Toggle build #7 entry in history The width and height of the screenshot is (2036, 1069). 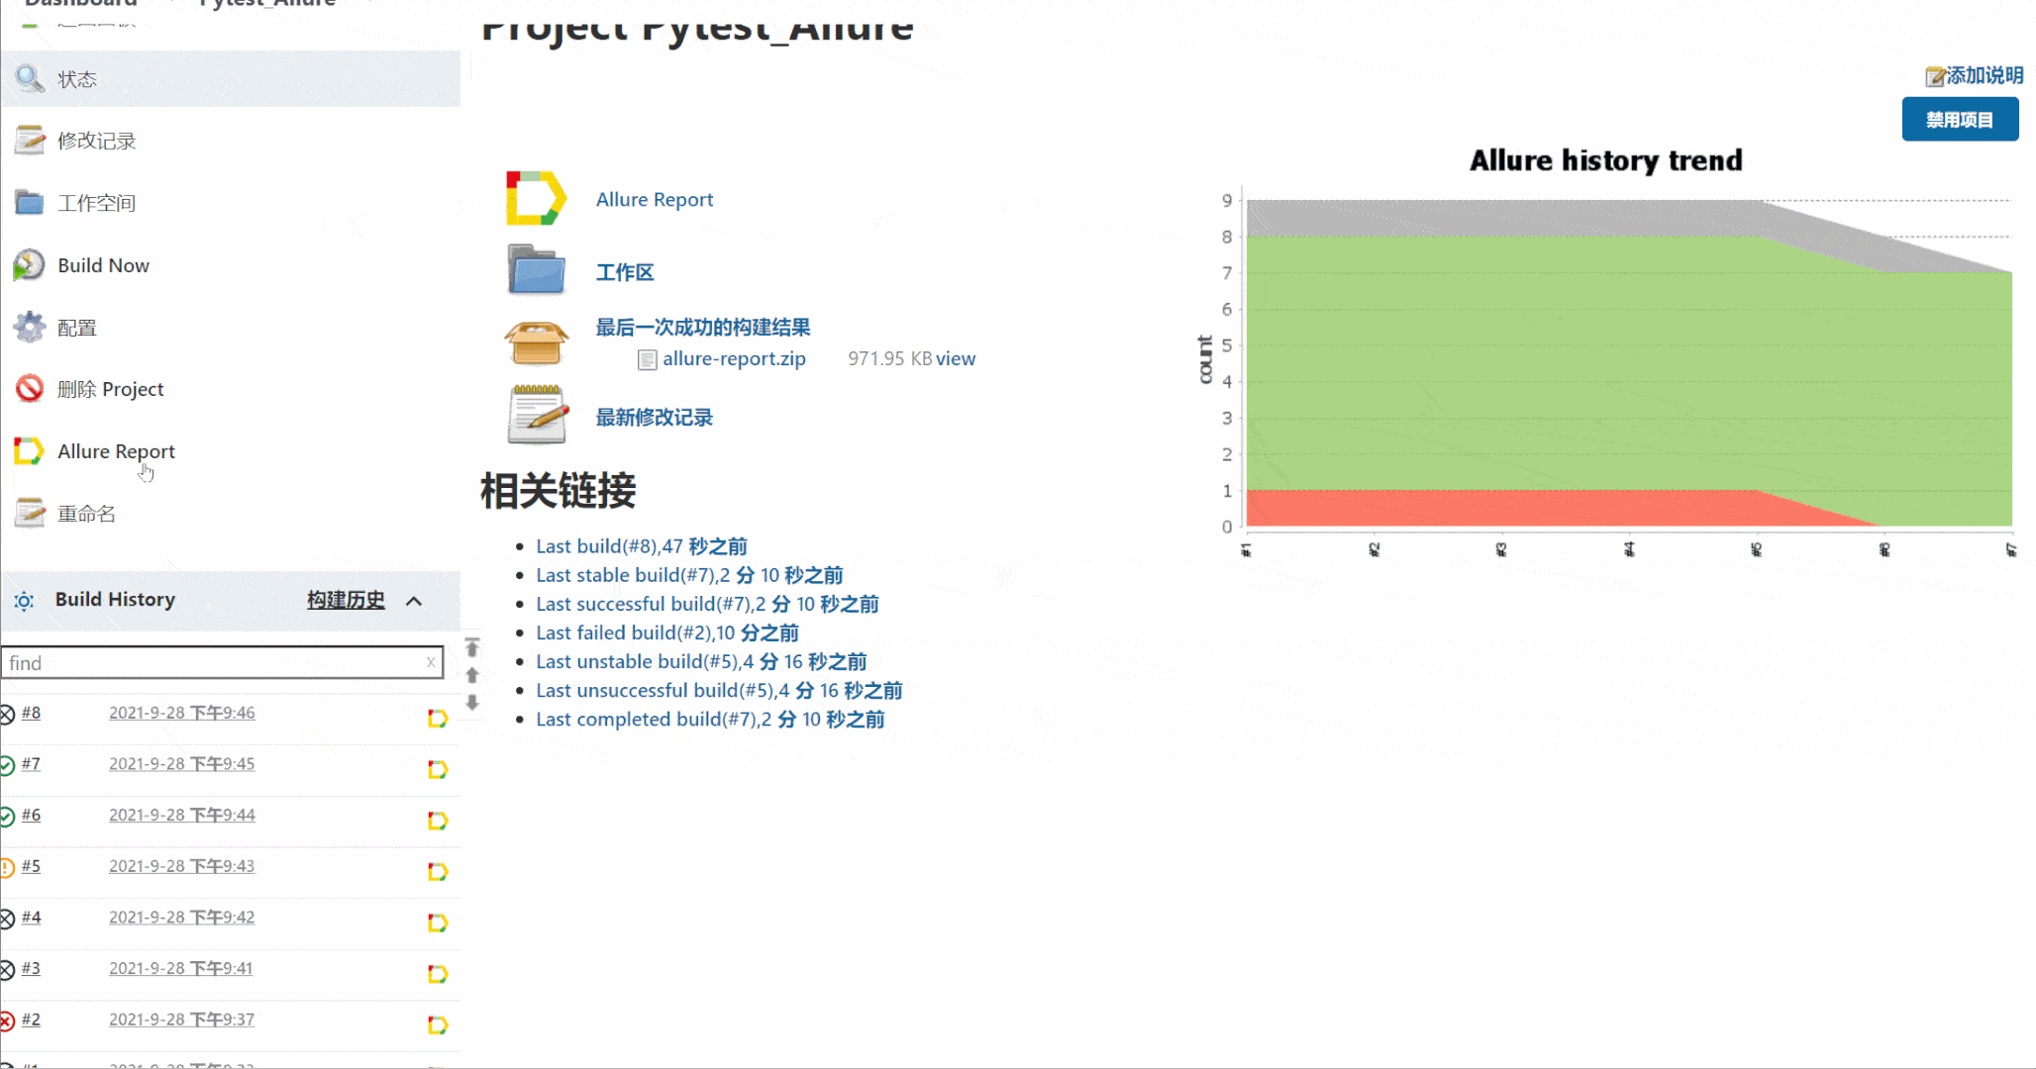pos(31,762)
